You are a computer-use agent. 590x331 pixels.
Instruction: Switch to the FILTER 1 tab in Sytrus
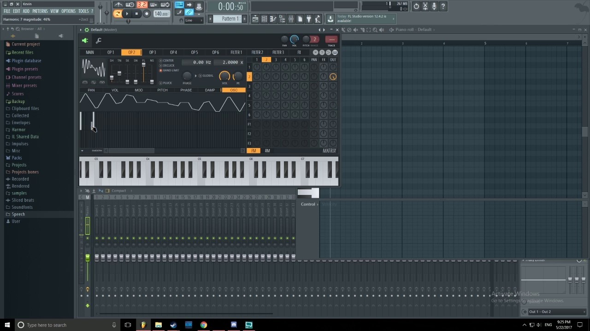click(x=236, y=52)
